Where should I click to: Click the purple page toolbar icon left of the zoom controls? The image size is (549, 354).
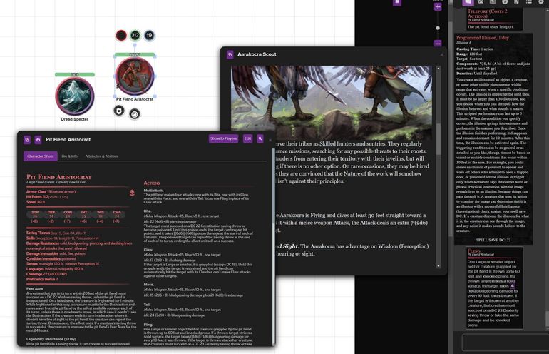tap(396, 2)
